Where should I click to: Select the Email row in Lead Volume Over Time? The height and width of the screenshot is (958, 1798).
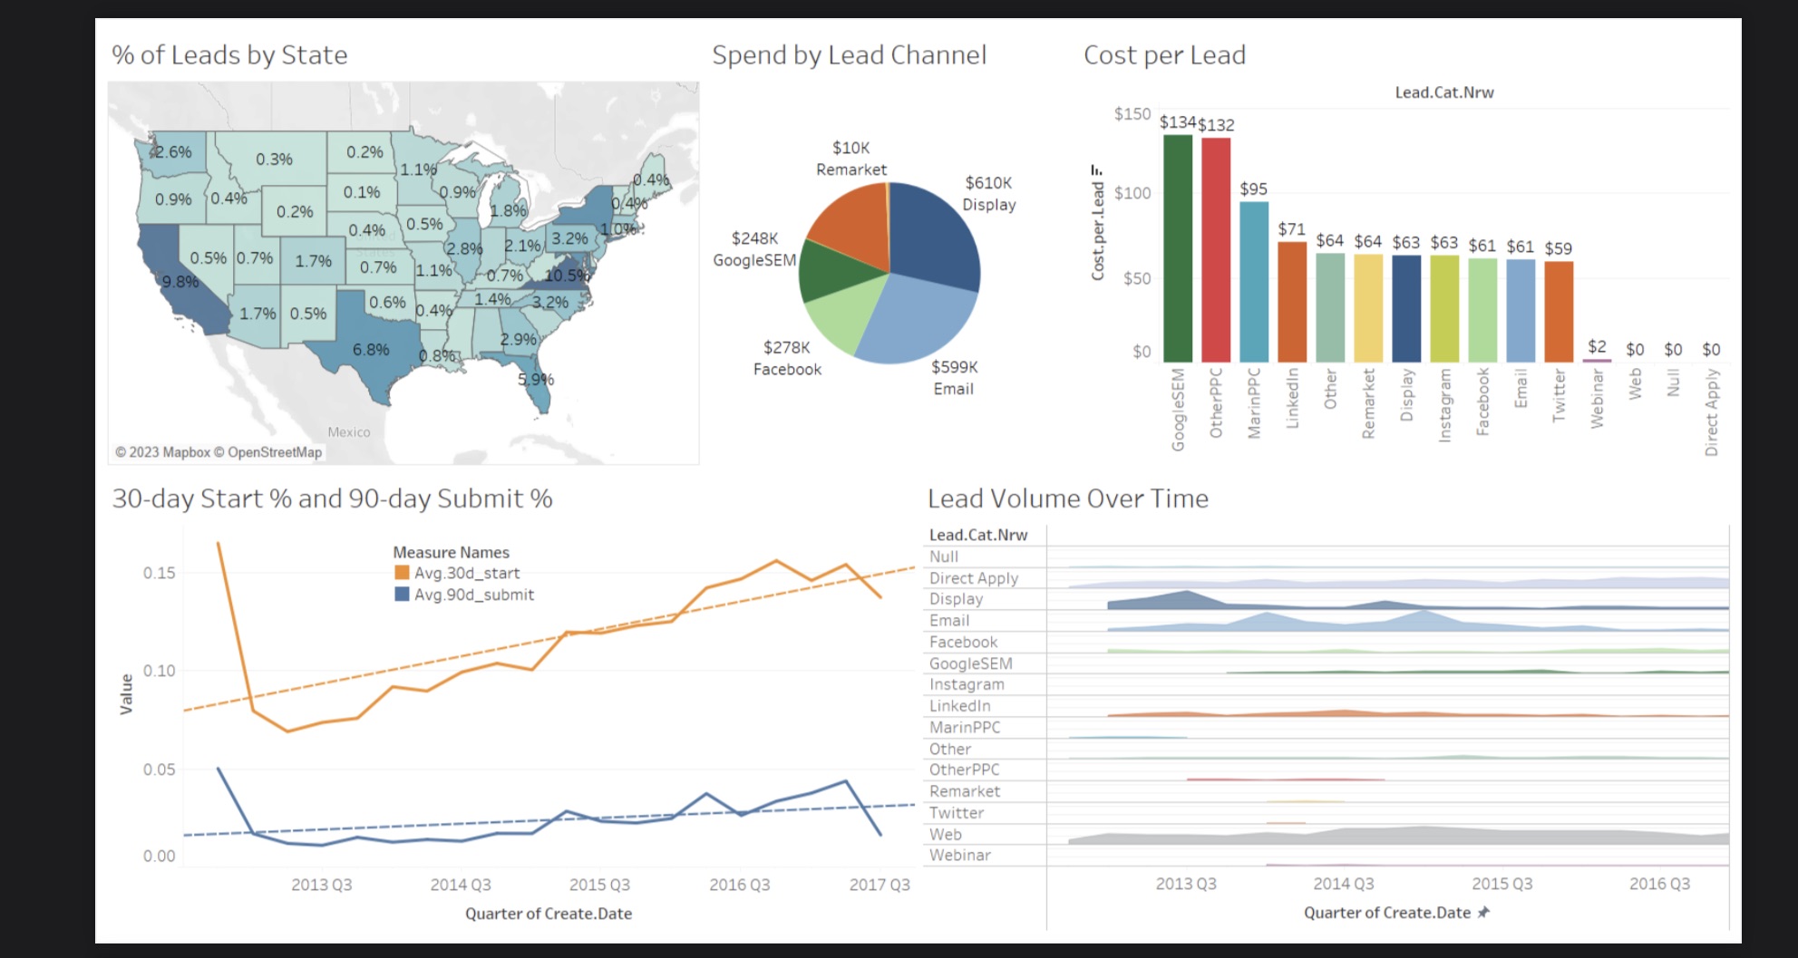pyautogui.click(x=1327, y=621)
